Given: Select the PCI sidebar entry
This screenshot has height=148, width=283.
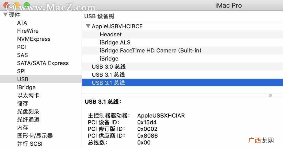Looking at the screenshot, I should [21, 47].
